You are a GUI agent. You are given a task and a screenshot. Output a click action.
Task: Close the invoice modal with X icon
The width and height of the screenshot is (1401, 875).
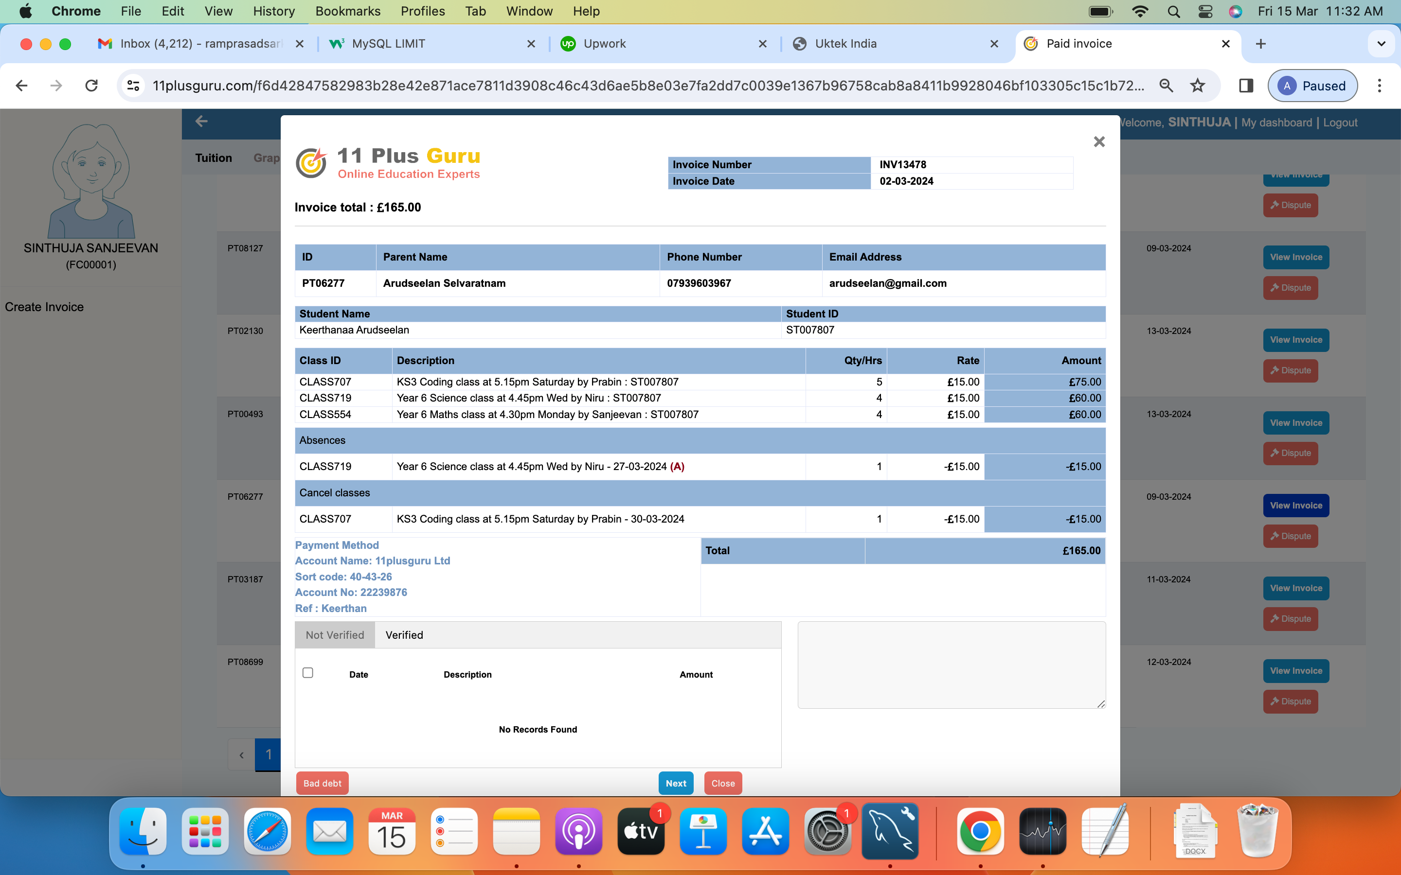pyautogui.click(x=1099, y=142)
